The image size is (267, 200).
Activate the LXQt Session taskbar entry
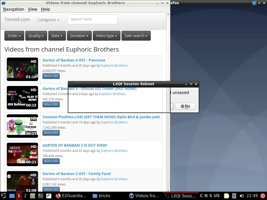tap(181, 196)
